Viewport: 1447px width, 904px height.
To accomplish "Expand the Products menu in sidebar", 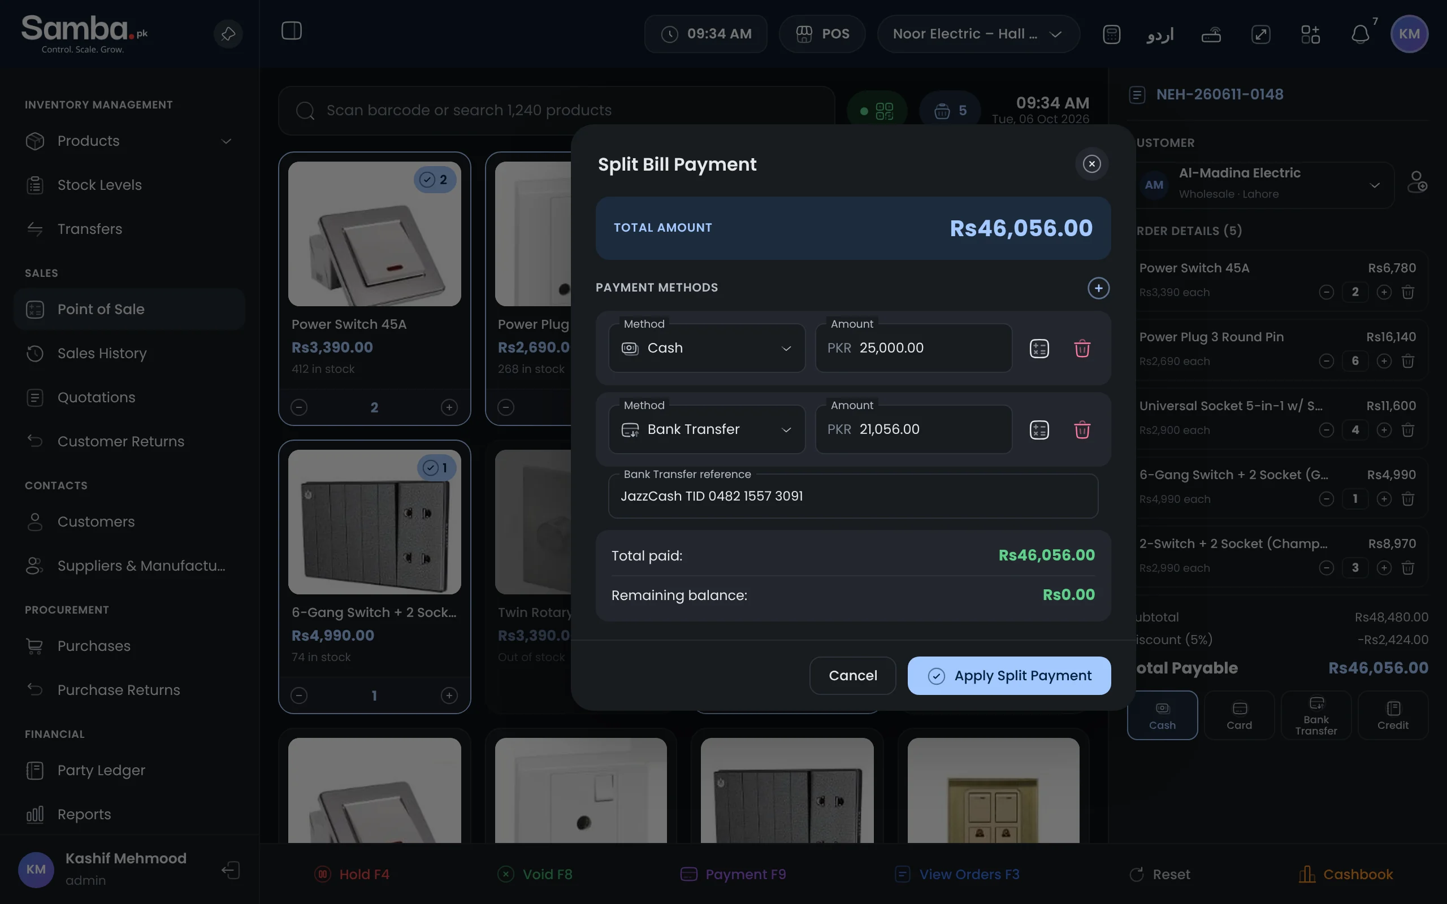I will [x=129, y=141].
